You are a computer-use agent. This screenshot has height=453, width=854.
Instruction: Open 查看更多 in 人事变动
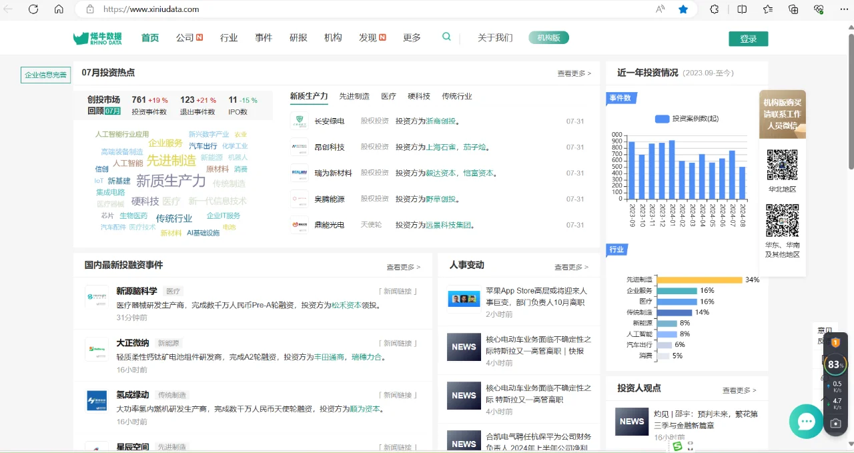pos(571,267)
